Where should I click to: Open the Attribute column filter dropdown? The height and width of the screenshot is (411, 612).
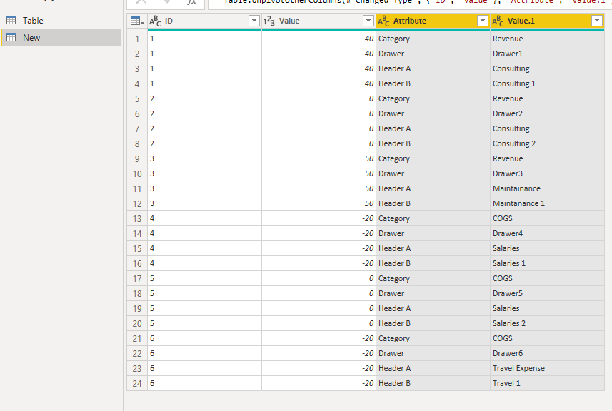pos(483,21)
